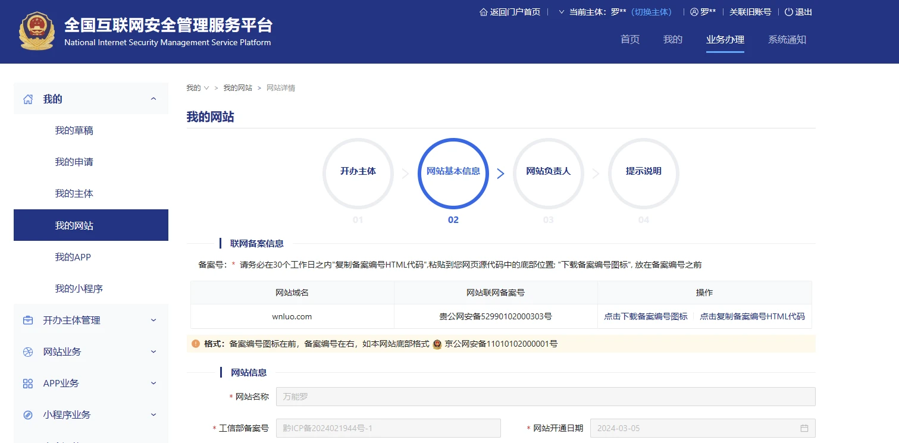The width and height of the screenshot is (899, 443).
Task: Click the grid icon for APP业务
Action: coord(28,383)
